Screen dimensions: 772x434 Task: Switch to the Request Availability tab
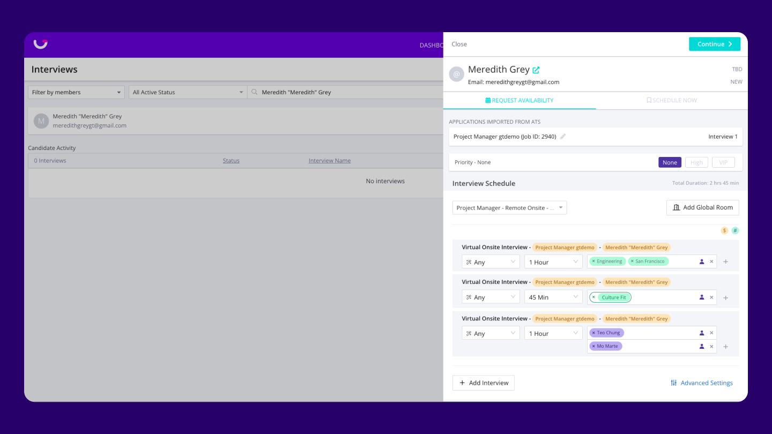(519, 100)
